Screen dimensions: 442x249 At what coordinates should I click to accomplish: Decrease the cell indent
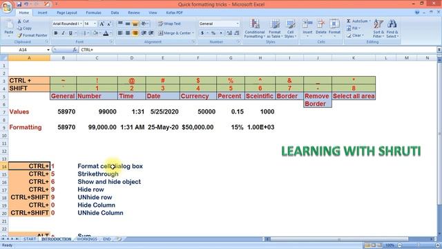[x=144, y=33]
